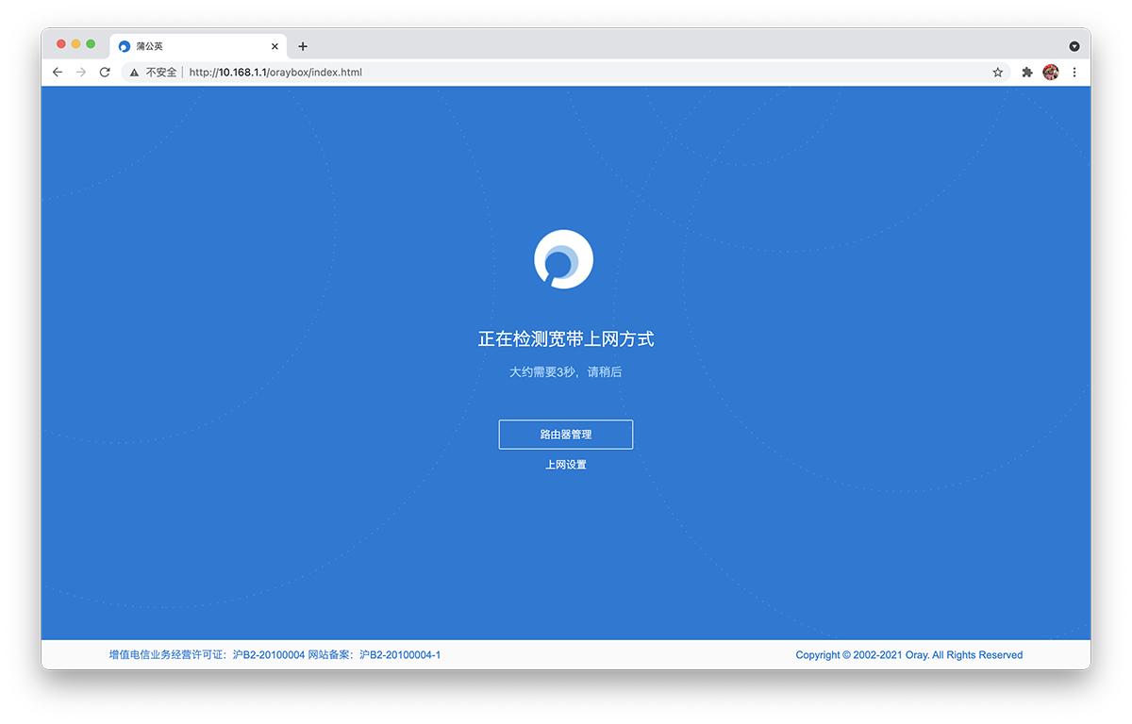Click the grayed forward arrow
Viewport: 1132px width, 724px height.
[x=80, y=72]
